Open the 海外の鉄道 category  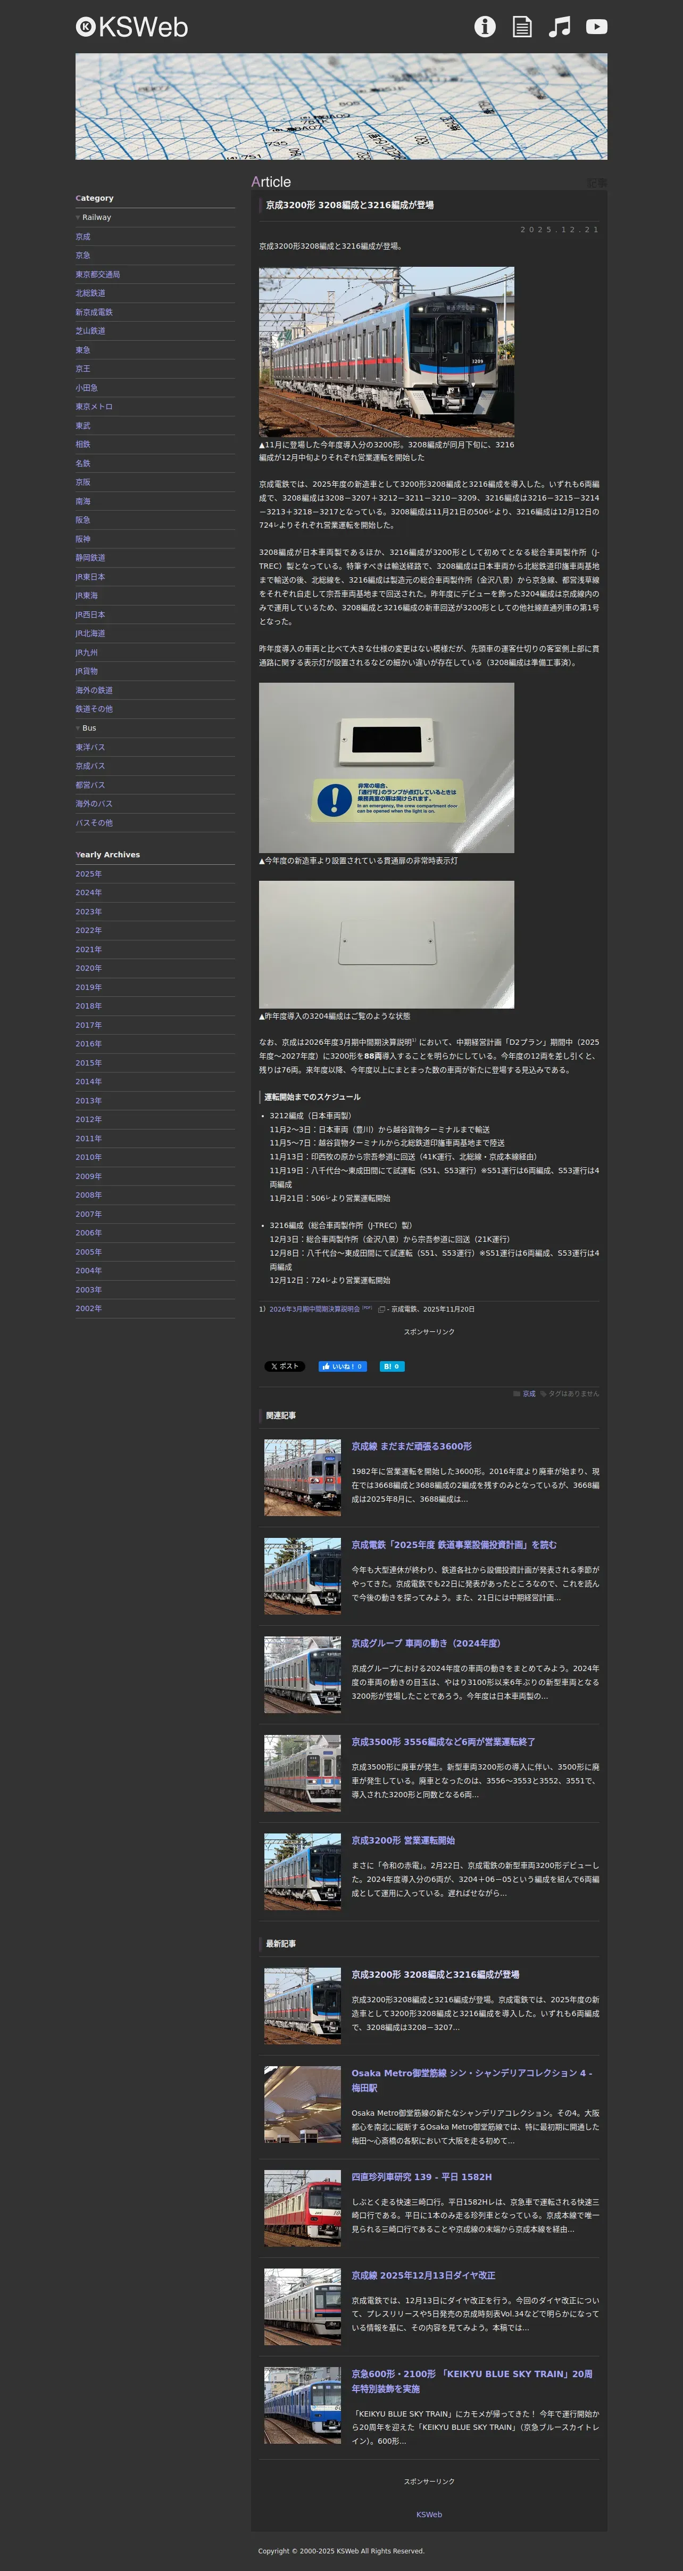pos(94,690)
